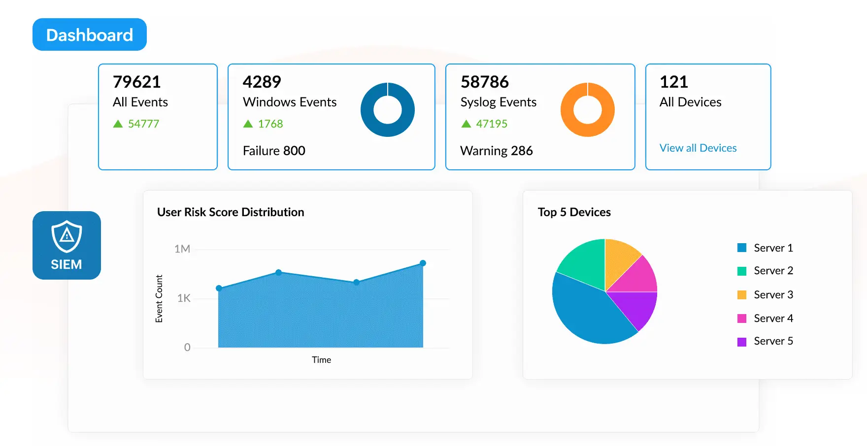Click the third data point on the area chart
867x446 pixels.
click(357, 282)
